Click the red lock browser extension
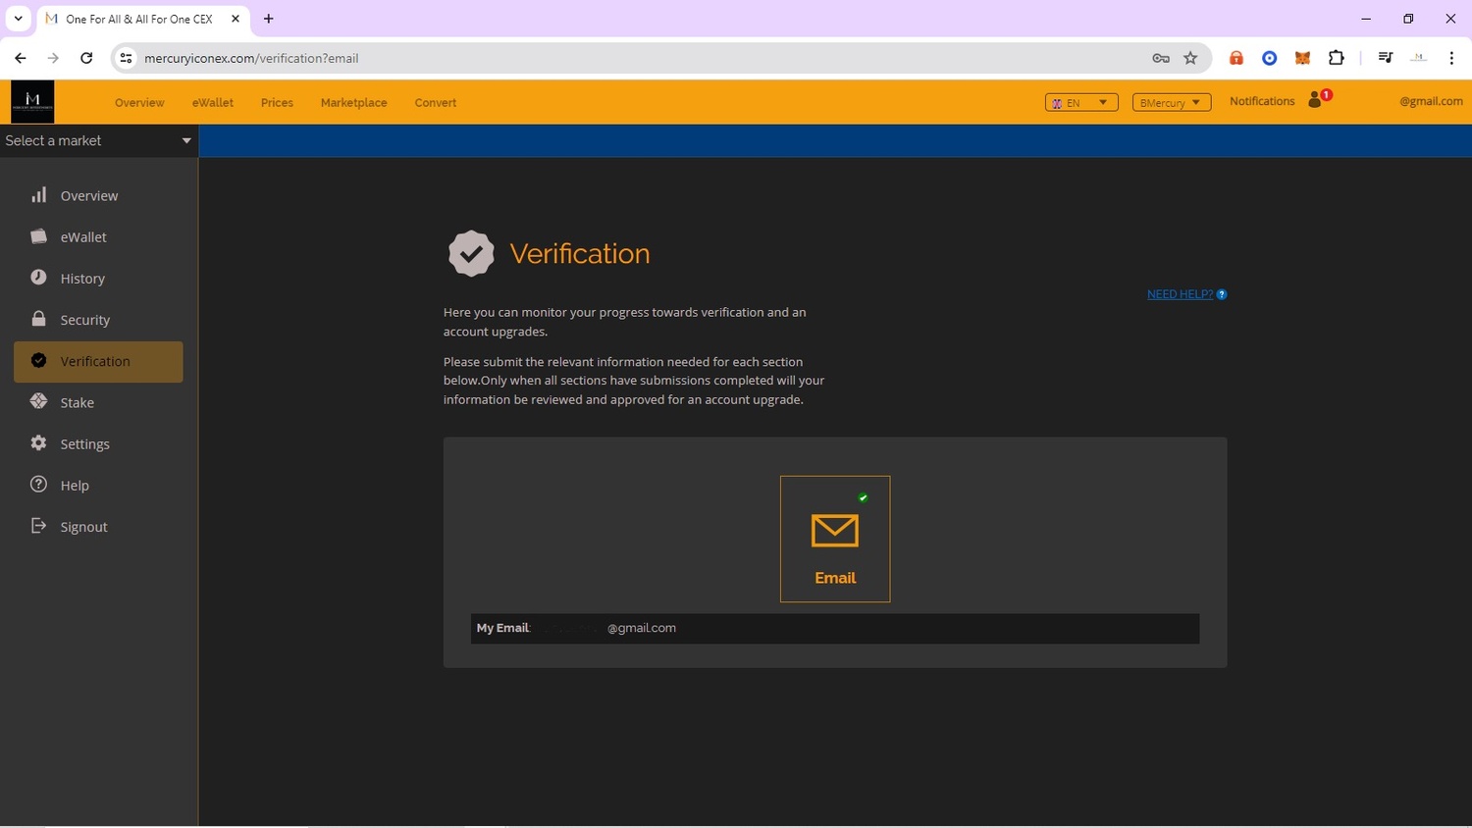 (1236, 58)
